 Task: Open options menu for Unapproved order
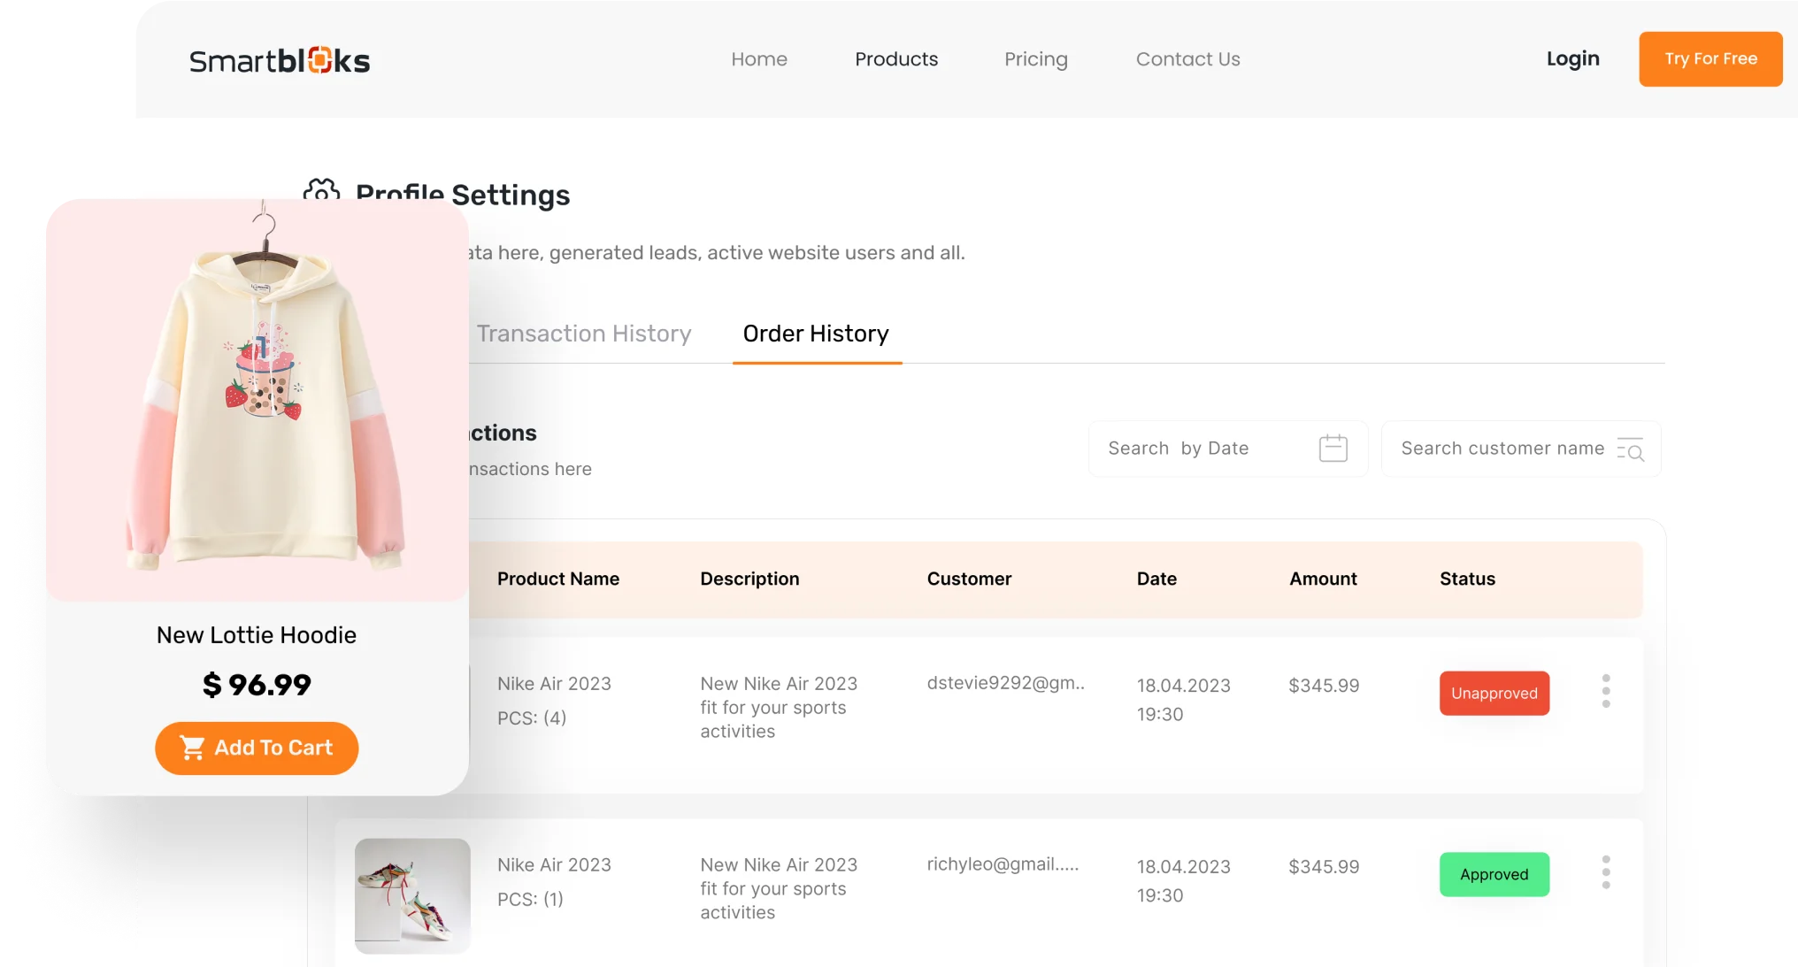pos(1605,691)
